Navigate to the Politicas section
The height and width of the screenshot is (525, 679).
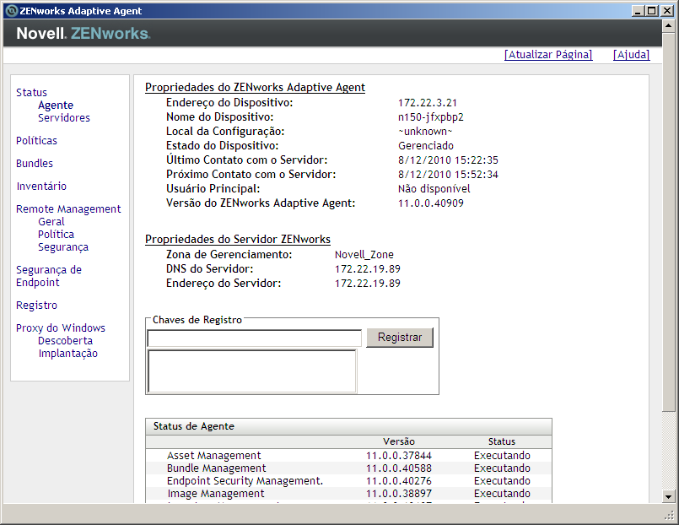pyautogui.click(x=36, y=140)
